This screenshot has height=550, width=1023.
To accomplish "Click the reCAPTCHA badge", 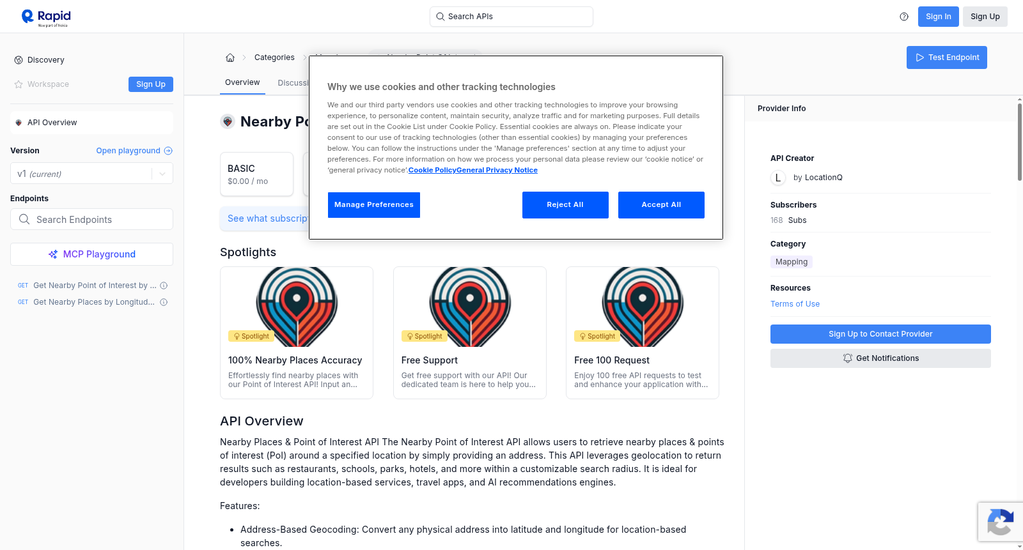I will [1001, 522].
